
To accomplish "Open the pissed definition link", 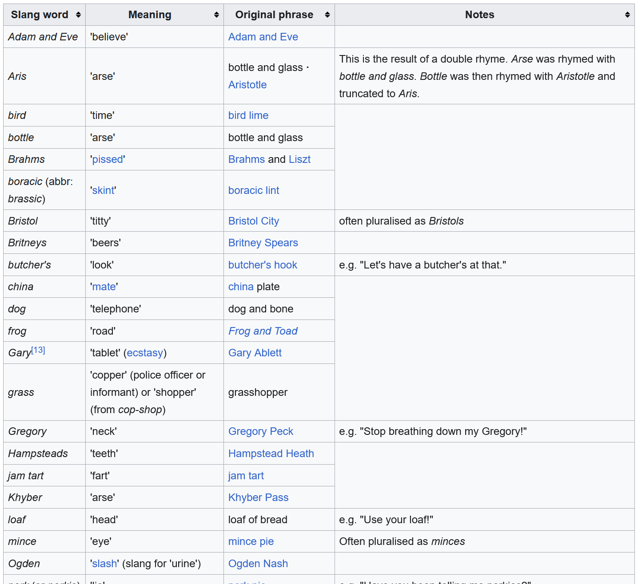I will point(108,159).
